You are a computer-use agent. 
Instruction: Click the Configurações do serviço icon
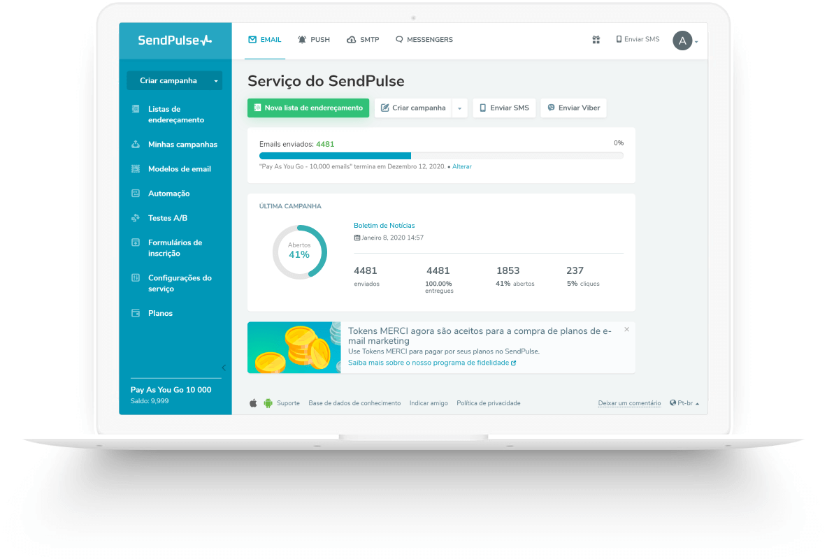[x=136, y=277]
